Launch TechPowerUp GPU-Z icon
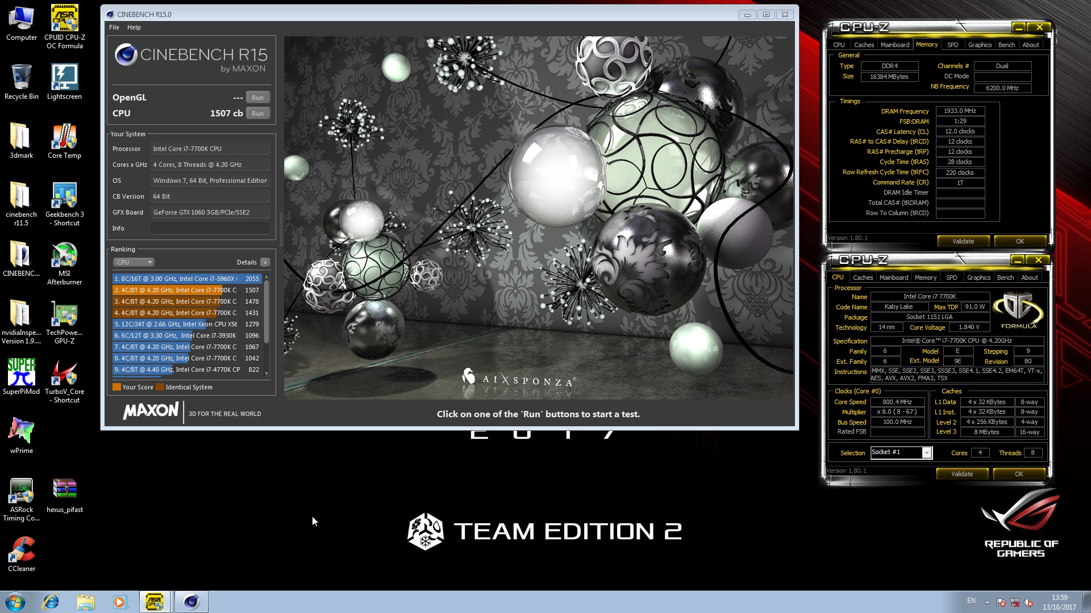 click(64, 322)
